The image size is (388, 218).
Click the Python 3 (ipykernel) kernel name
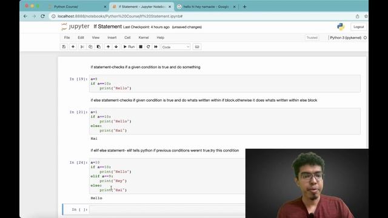[x=346, y=38]
